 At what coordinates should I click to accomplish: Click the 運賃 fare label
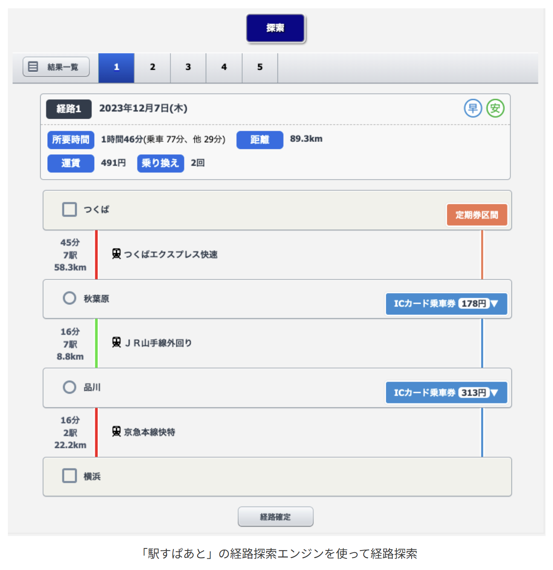click(x=71, y=163)
